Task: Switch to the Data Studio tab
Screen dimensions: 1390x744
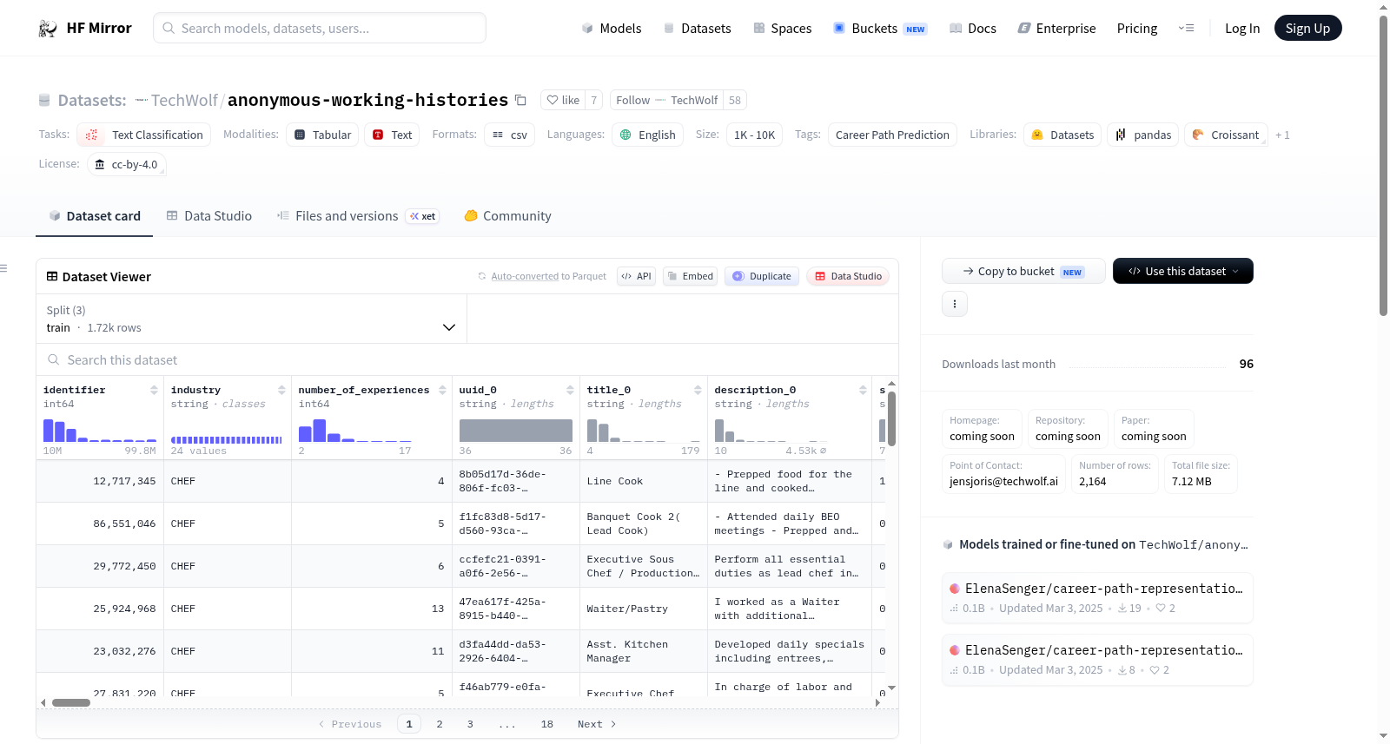Action: point(209,216)
